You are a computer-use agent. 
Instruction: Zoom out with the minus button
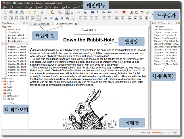[149, 133]
